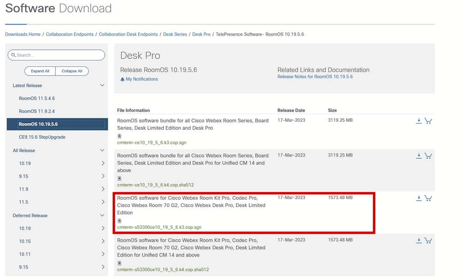461x280 pixels.
Task: Click the Size column header
Action: point(332,110)
